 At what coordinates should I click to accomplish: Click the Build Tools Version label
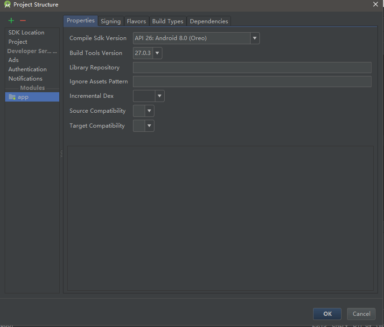point(96,53)
